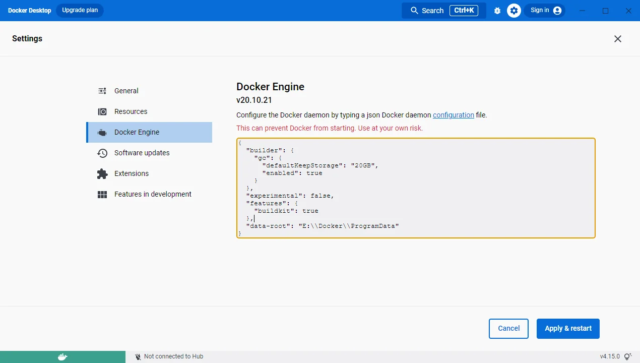The width and height of the screenshot is (640, 363).
Task: Click the Upgrade plan button
Action: (80, 11)
